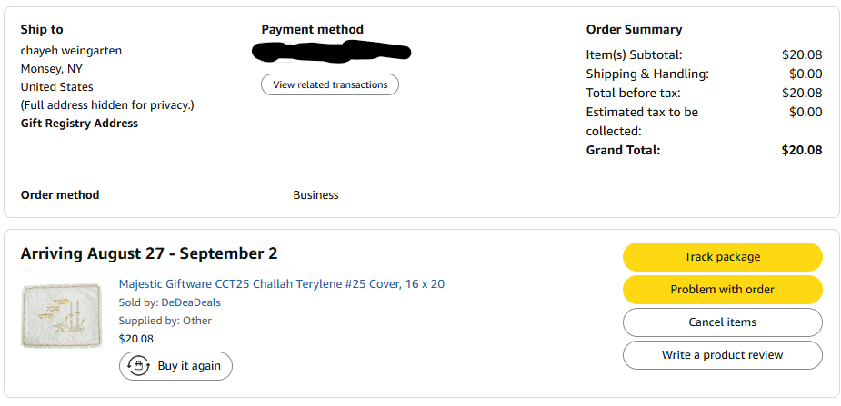Screen dimensions: 841x406
Task: Click the Grand Total amount
Action: point(801,150)
